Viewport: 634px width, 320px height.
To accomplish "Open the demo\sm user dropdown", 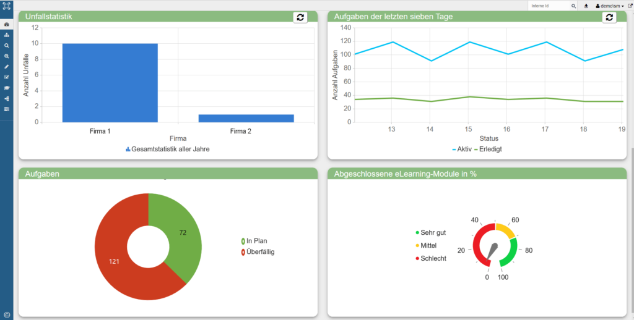I will coord(610,6).
